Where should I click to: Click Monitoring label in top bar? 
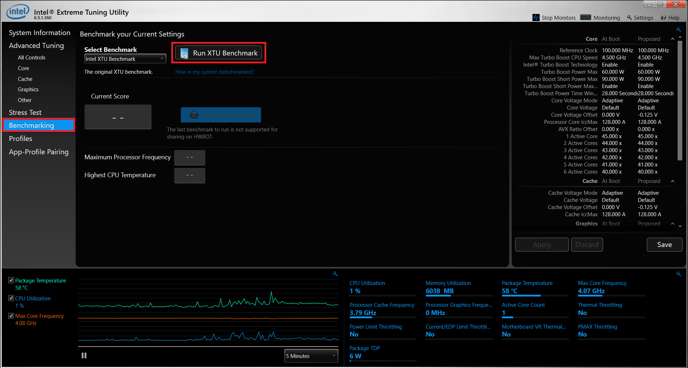606,18
